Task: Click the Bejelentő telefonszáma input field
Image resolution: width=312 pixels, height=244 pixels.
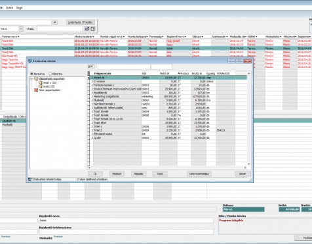Action: (x=126, y=232)
